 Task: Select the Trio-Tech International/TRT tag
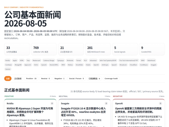click(x=129, y=61)
